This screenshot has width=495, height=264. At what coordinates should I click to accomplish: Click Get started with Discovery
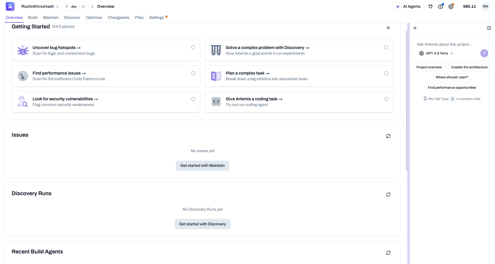pyautogui.click(x=202, y=224)
